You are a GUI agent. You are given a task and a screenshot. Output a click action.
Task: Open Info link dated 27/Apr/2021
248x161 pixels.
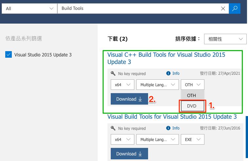[176, 73]
